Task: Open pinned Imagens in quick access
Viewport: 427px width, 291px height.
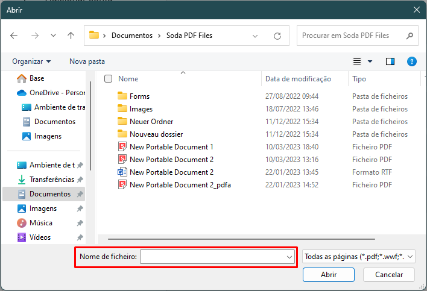Action: click(37, 208)
